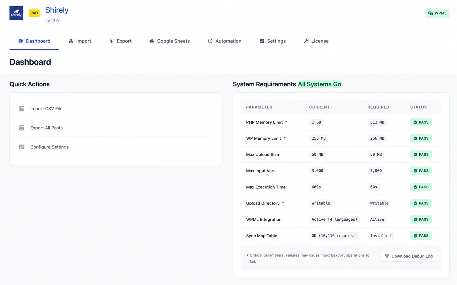Viewport: 457px width, 285px height.
Task: Click the 512 MB required value
Action: coord(377,122)
